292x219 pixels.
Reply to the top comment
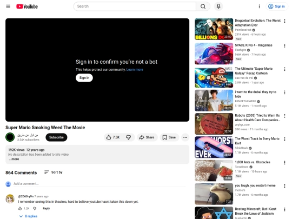pyautogui.click(x=46, y=208)
